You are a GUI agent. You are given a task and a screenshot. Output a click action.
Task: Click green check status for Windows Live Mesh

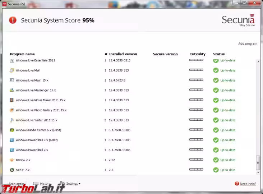pos(216,80)
